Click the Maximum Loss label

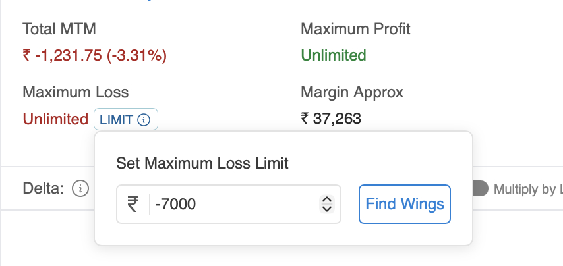point(76,92)
